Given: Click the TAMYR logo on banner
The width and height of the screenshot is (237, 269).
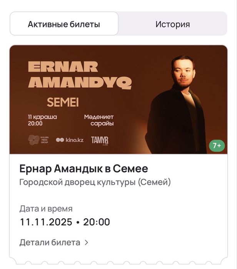Looking at the screenshot, I should (x=100, y=140).
